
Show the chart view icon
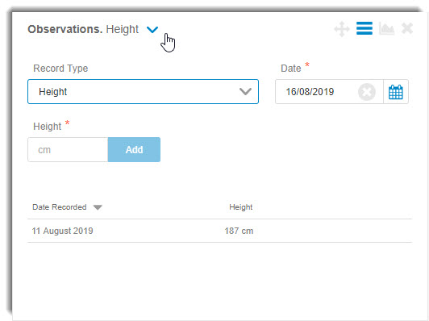pyautogui.click(x=386, y=28)
